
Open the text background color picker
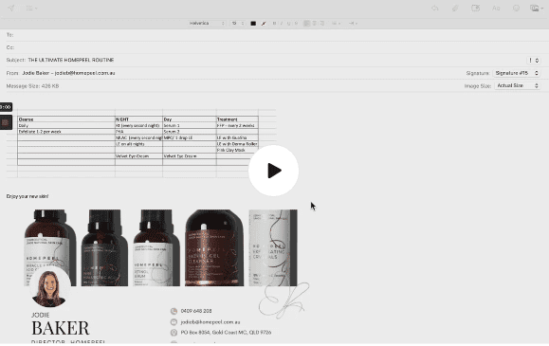[x=264, y=24]
